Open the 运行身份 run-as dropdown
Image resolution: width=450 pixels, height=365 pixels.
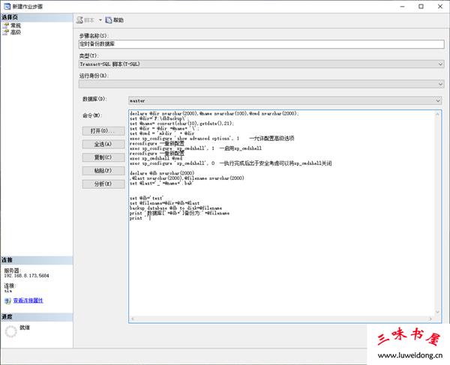click(261, 83)
